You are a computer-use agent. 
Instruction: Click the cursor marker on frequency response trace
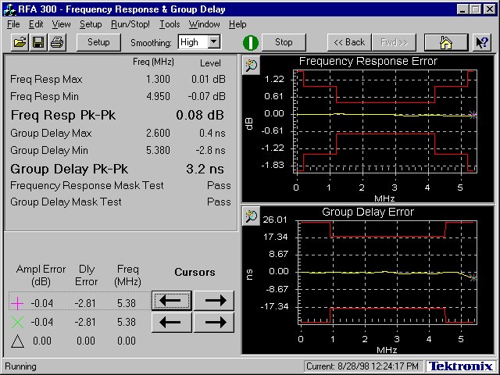(x=473, y=115)
